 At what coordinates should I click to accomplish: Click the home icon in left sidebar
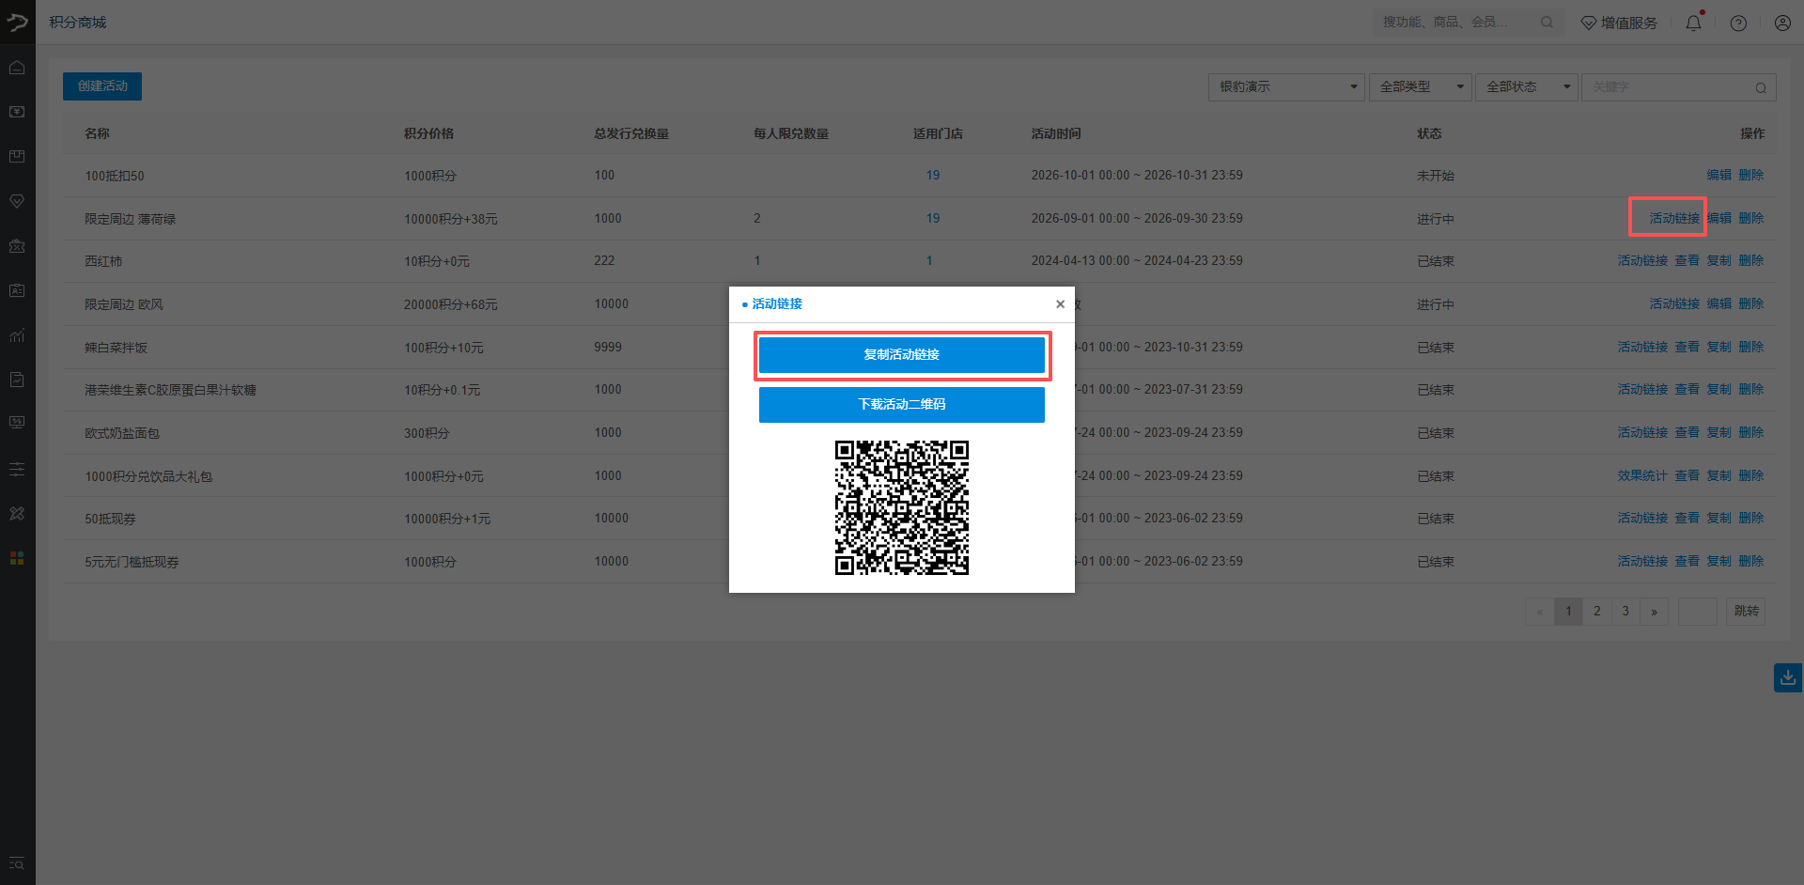pyautogui.click(x=17, y=68)
